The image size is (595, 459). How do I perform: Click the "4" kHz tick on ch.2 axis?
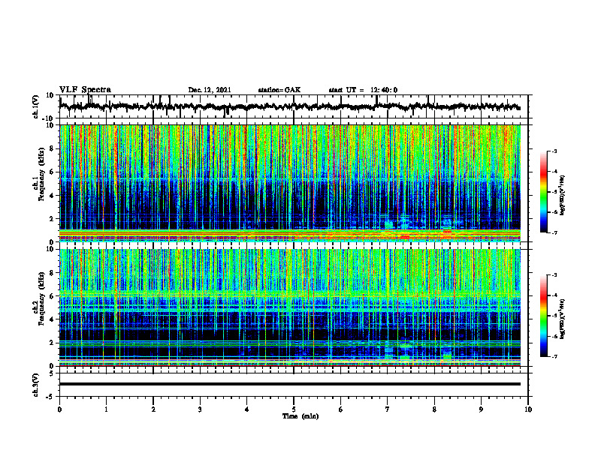(x=52, y=319)
